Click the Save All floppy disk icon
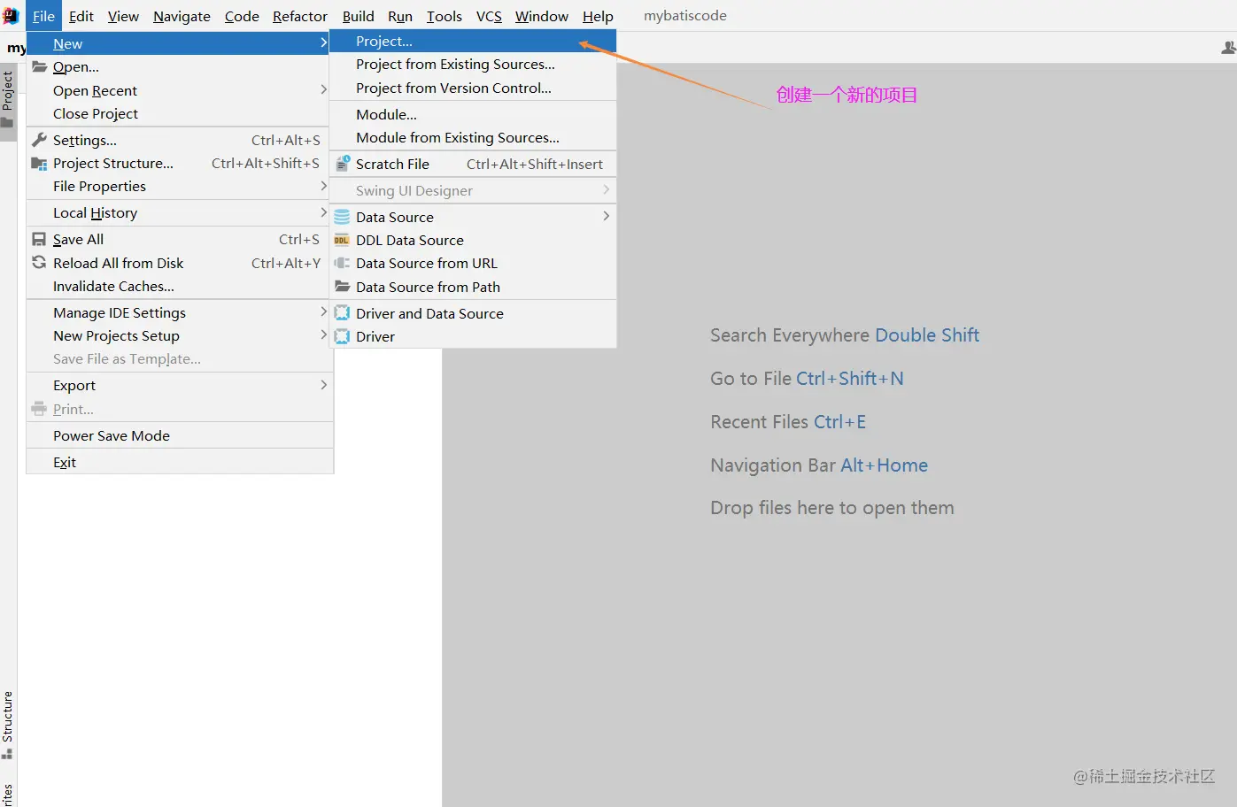Image resolution: width=1237 pixels, height=807 pixels. (39, 239)
